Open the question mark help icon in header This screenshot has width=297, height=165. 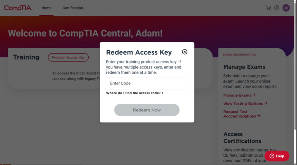(276, 8)
